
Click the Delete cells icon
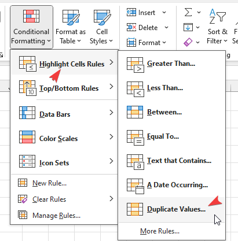pos(131,27)
